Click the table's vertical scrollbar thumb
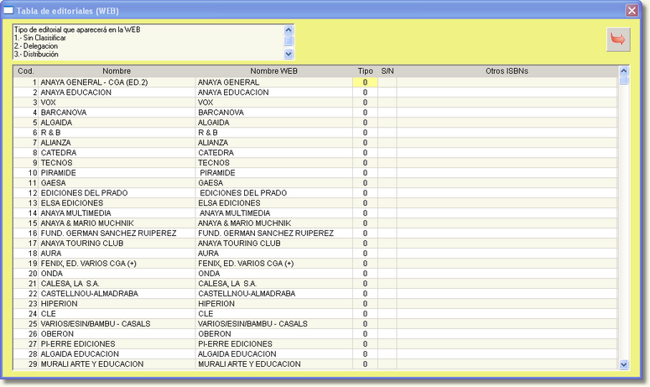The width and height of the screenshot is (650, 387). 623,81
